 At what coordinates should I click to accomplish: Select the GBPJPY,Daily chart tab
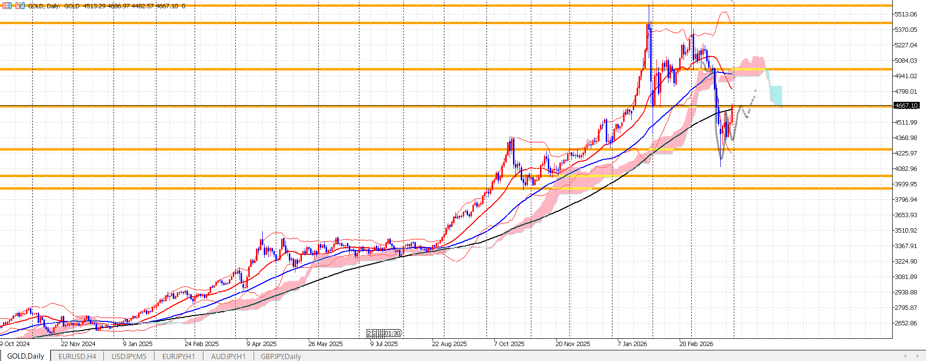[281, 356]
